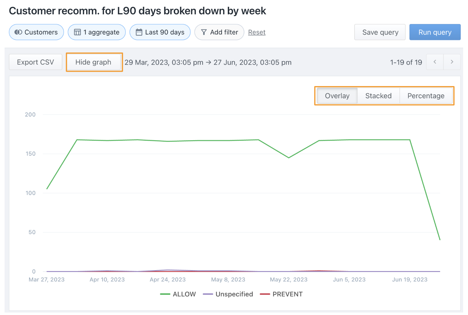Switch graph to Stacked view
Viewport: 468px width, 315px height.
tap(378, 96)
